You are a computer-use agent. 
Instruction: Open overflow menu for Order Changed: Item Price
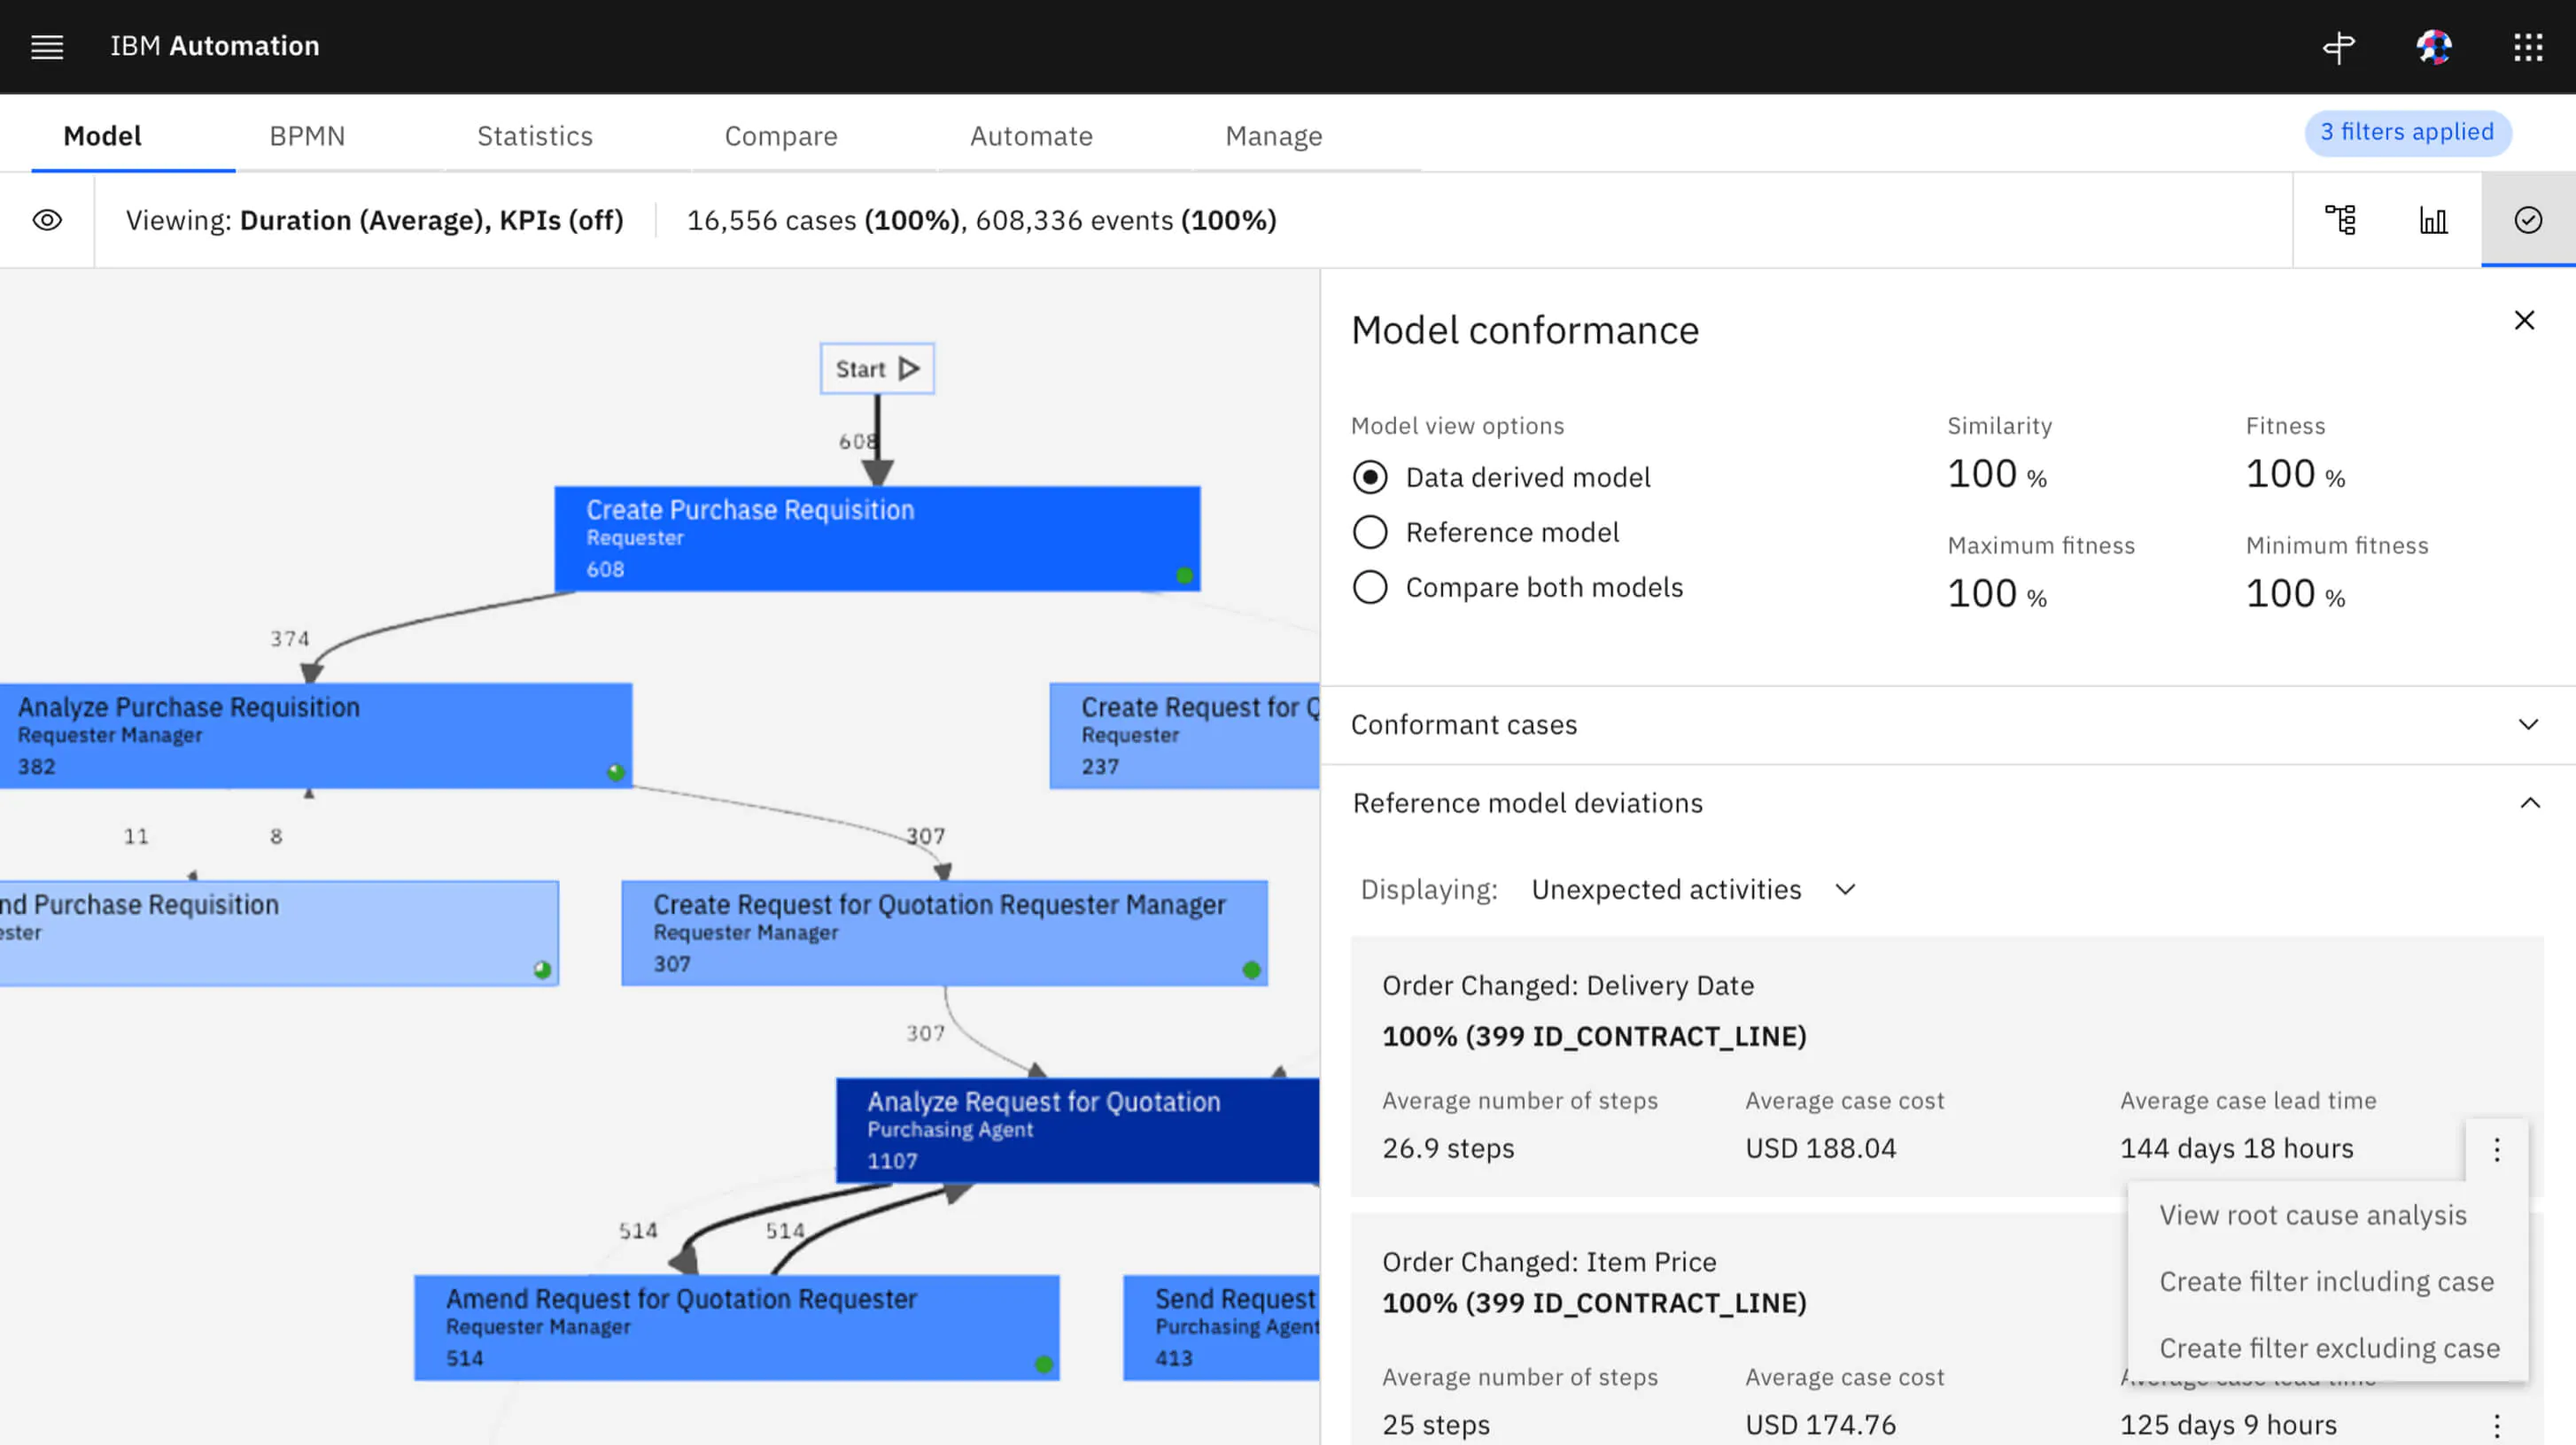pyautogui.click(x=2496, y=1425)
